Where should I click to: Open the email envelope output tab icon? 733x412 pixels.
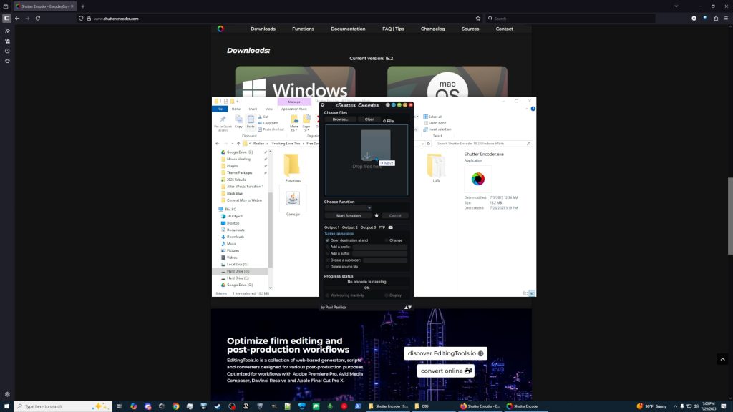click(x=390, y=227)
